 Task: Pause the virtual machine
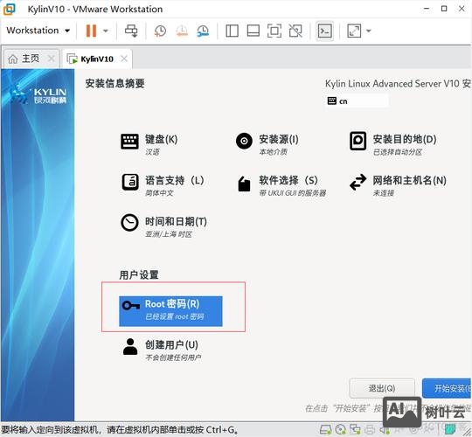pos(91,31)
